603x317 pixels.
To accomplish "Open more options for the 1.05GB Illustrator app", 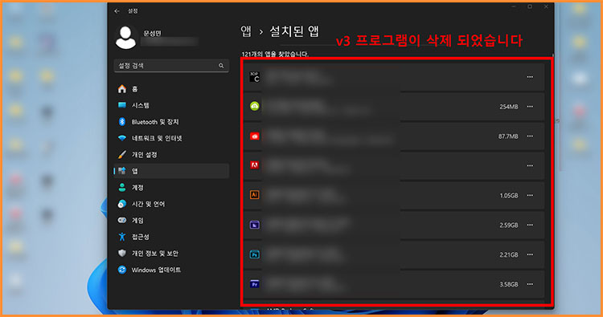I will [530, 195].
